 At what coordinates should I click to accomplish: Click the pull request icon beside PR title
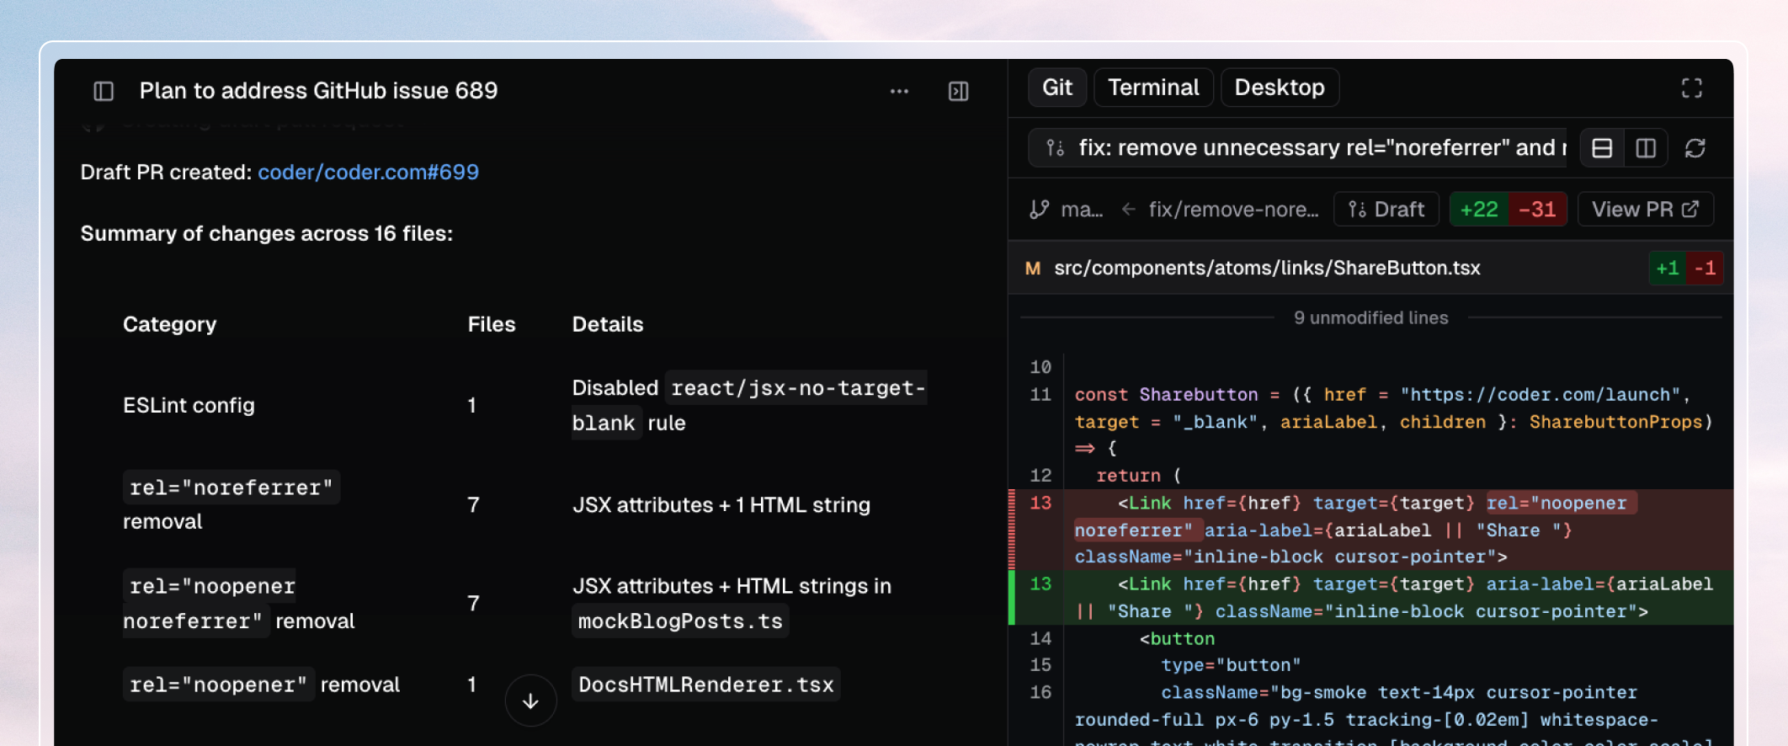(1055, 148)
